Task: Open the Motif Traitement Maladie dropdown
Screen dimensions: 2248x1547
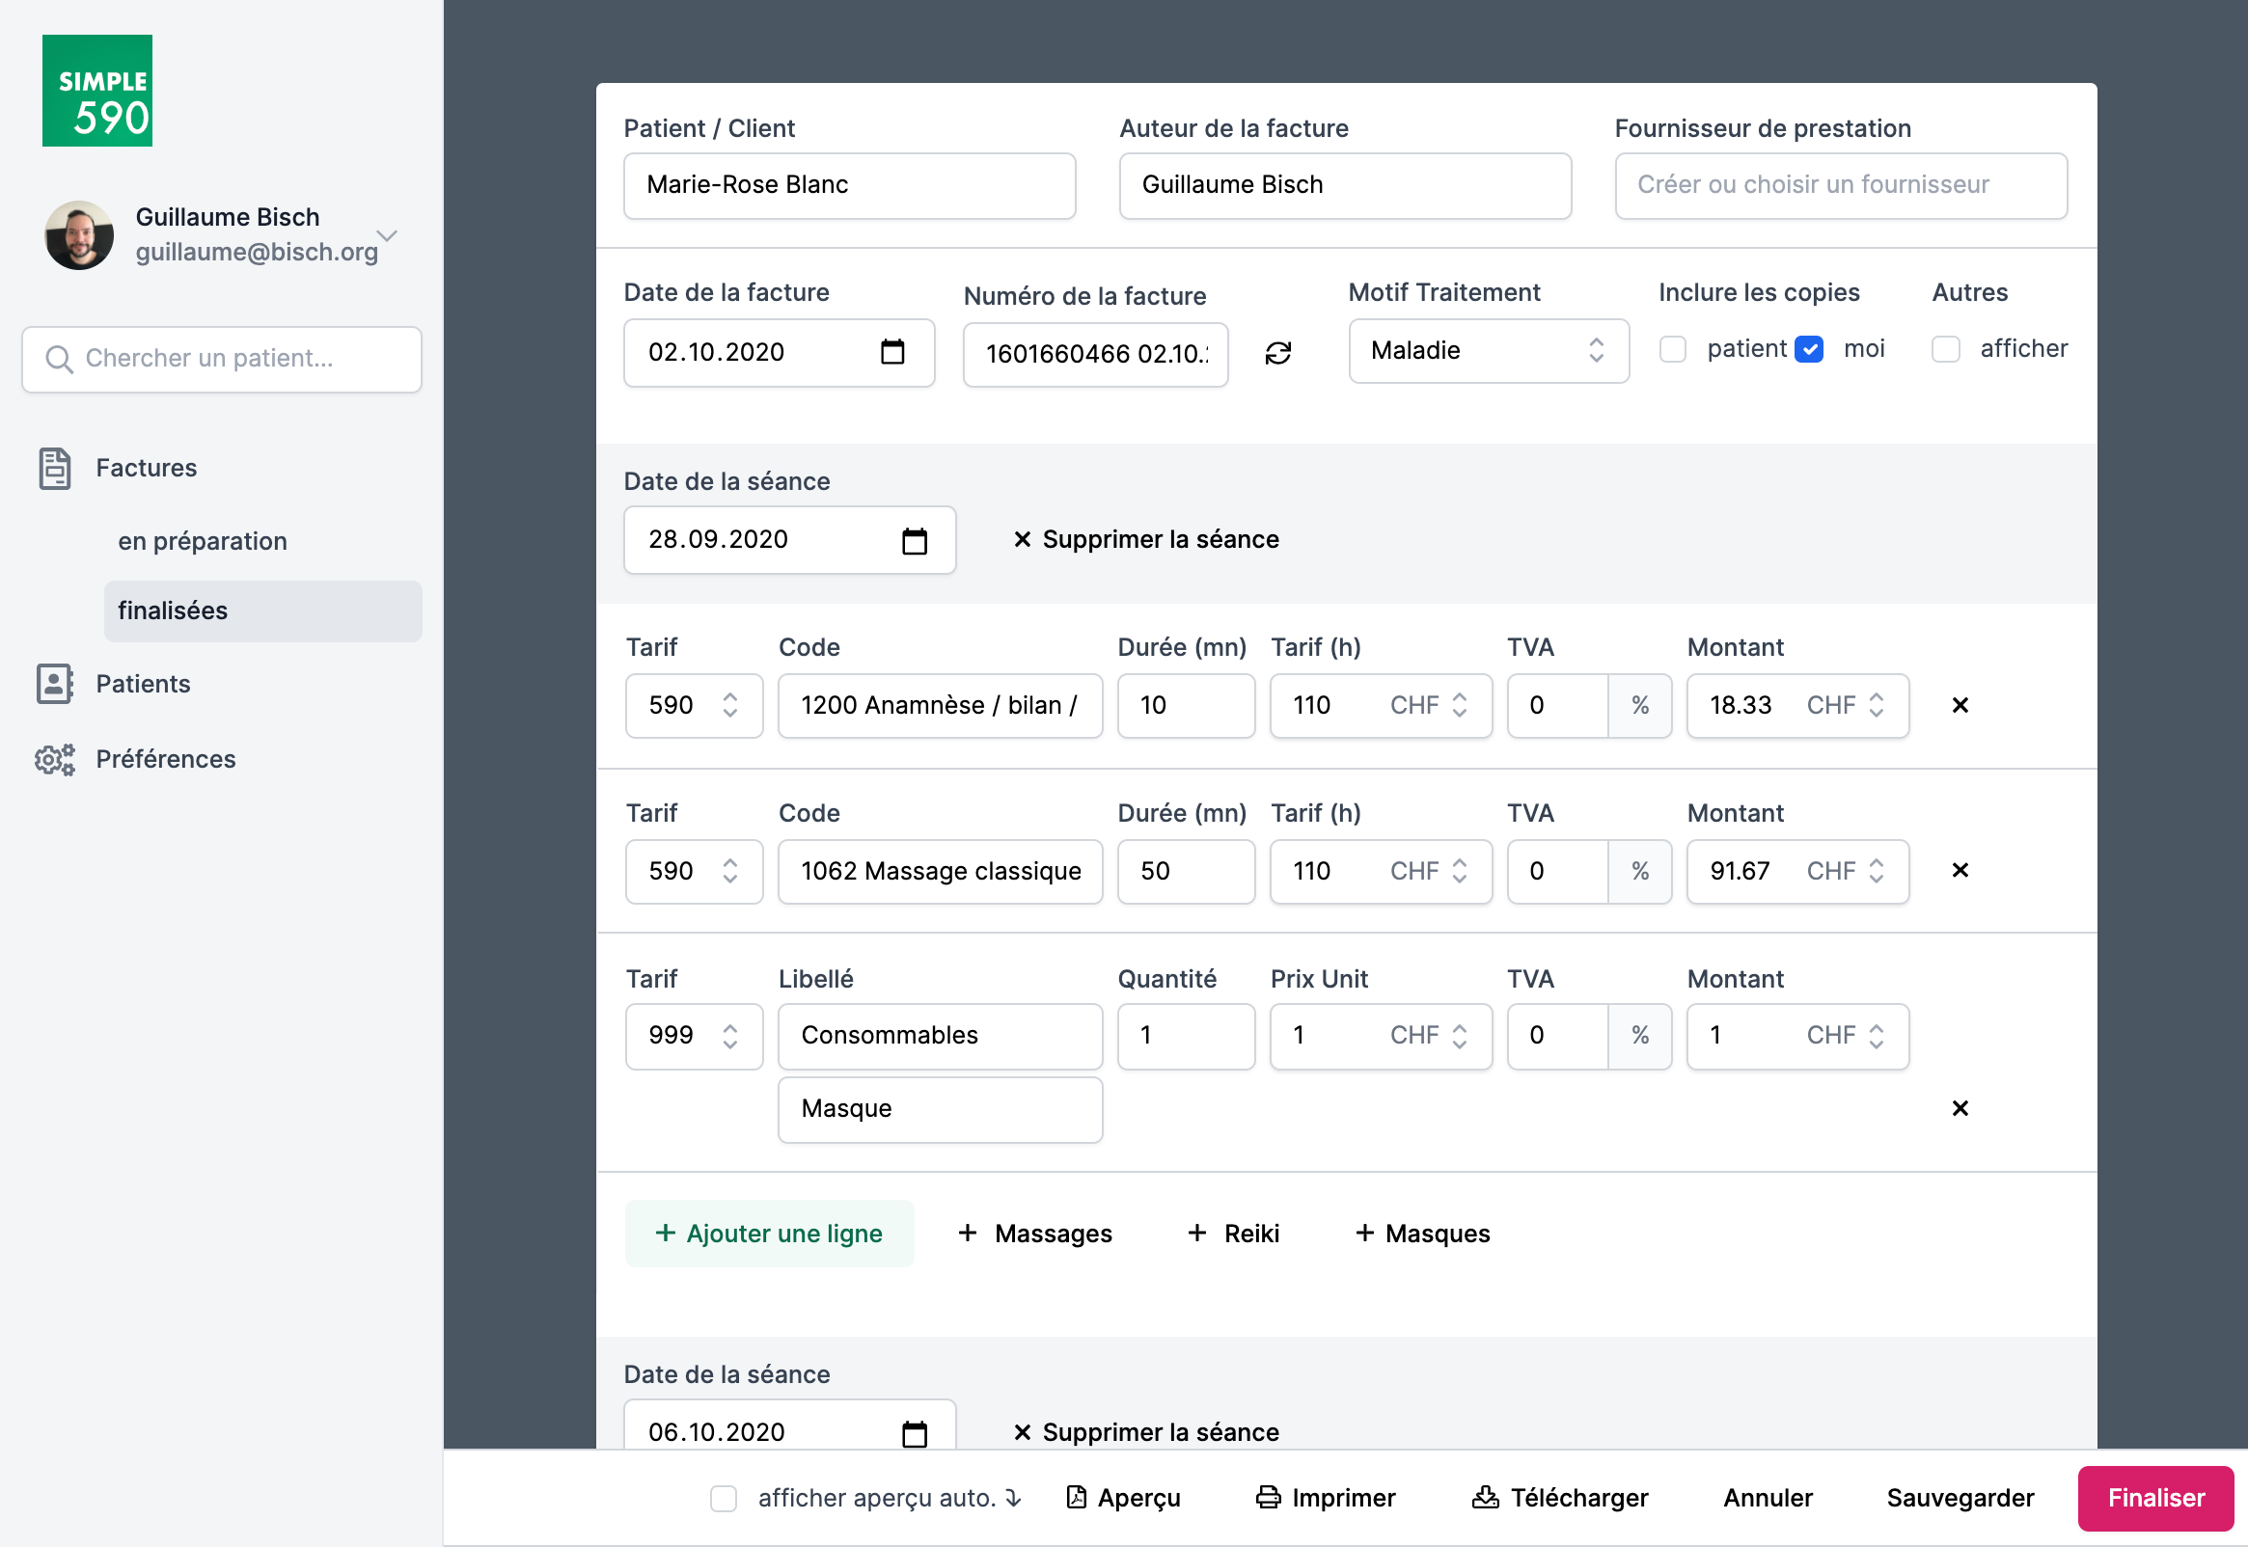Action: 1487,351
